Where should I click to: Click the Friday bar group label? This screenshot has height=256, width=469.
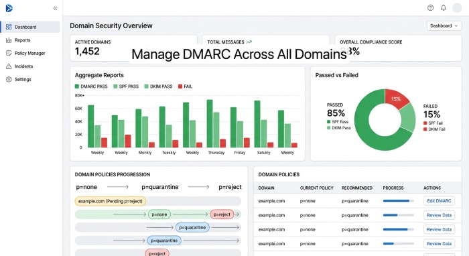[x=240, y=153]
